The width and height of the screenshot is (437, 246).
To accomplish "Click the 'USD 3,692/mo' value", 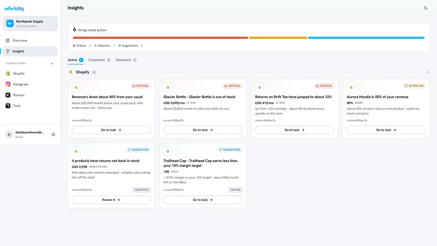I will click(174, 103).
